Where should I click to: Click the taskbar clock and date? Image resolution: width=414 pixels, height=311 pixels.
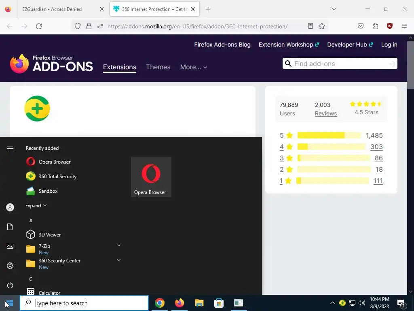[379, 303]
